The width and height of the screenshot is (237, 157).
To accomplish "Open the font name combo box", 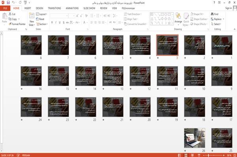I will pyautogui.click(x=59, y=16).
